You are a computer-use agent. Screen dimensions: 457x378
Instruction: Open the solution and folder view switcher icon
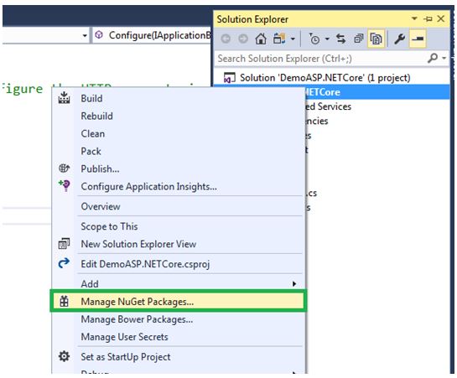279,39
